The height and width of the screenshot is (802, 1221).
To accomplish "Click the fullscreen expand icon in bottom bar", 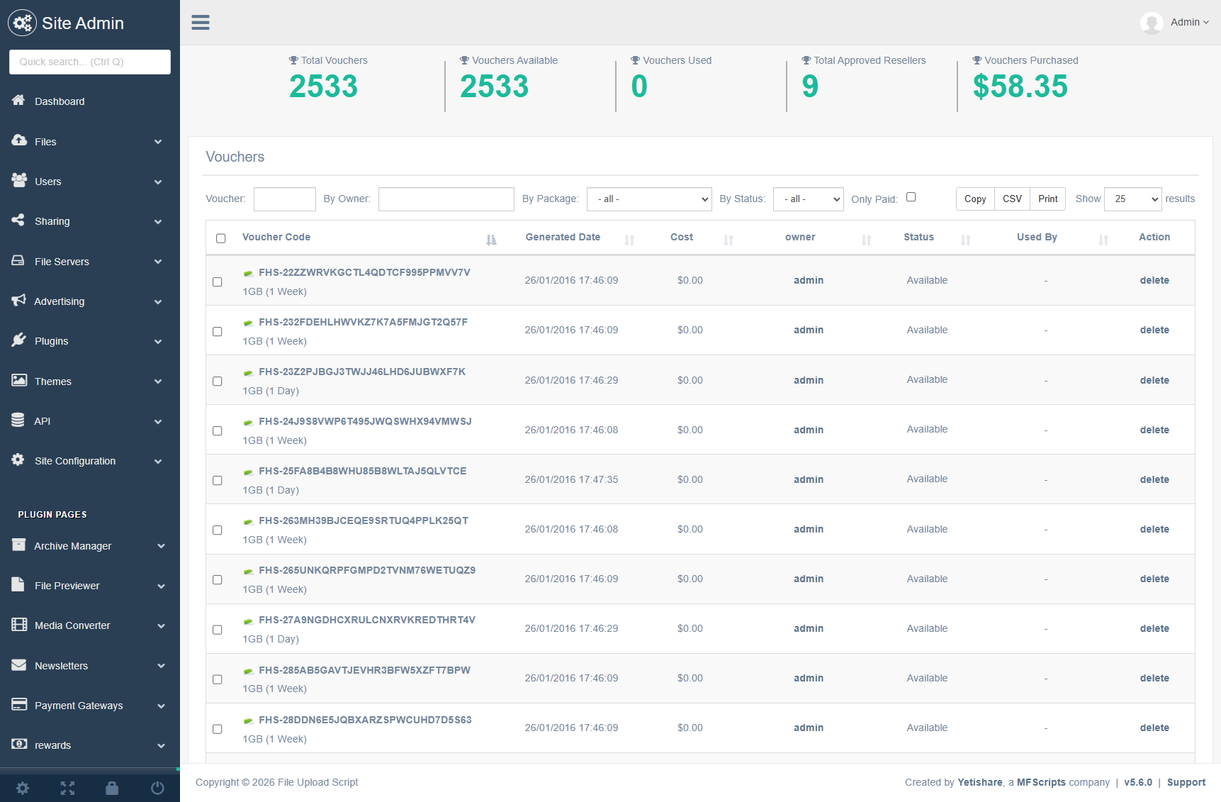I will click(x=67, y=788).
